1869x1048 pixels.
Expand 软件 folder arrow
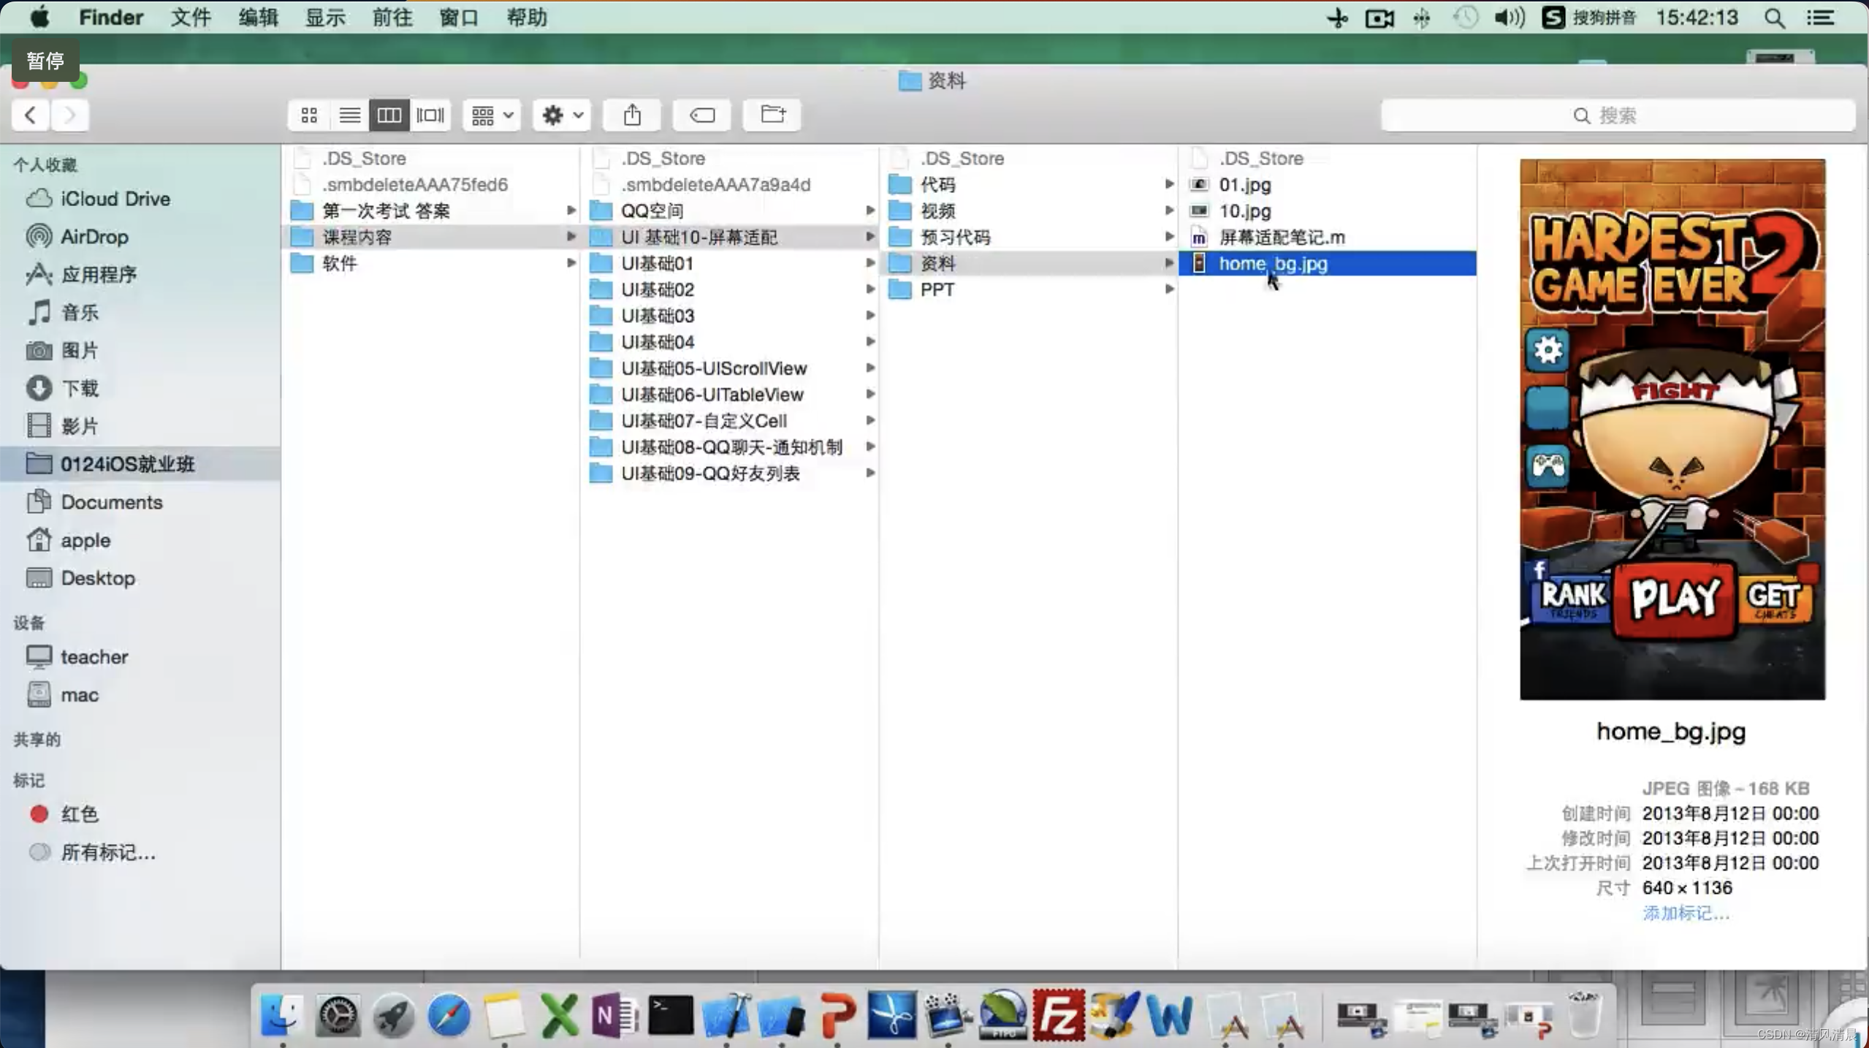(x=571, y=263)
